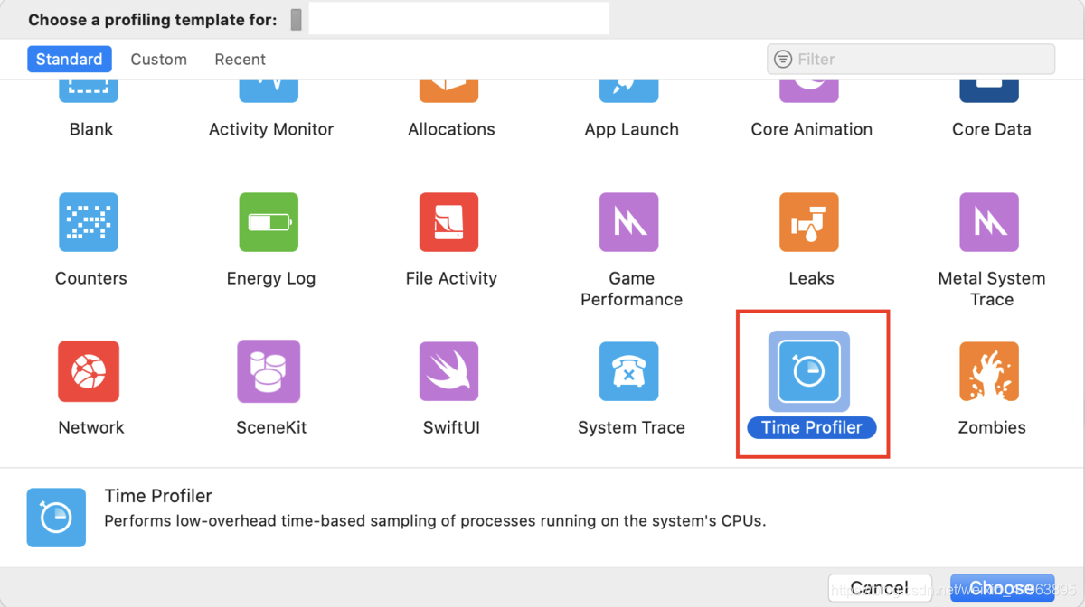Select the Blank template icon
1085x607 pixels.
pos(89,90)
